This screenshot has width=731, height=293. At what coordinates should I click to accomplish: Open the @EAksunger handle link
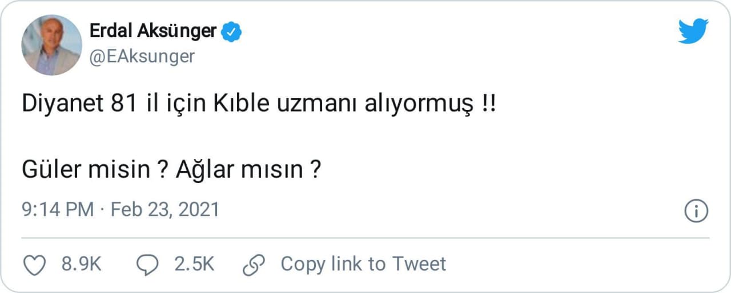coord(142,56)
